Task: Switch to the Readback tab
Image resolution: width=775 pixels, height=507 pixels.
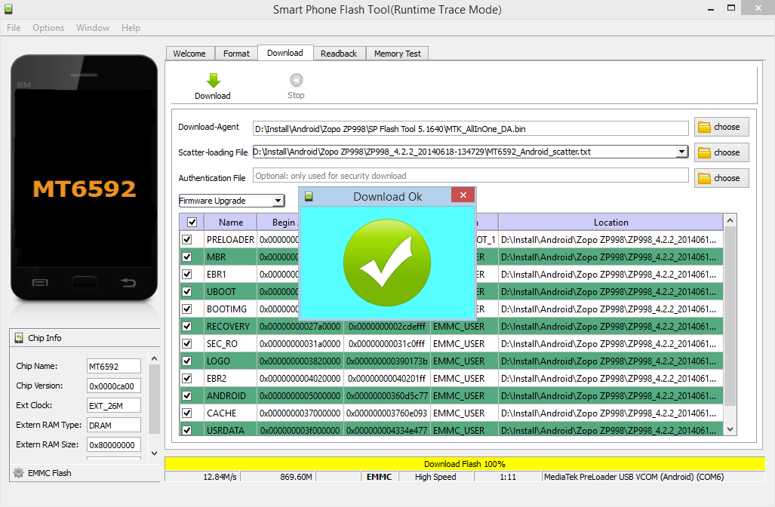Action: pyautogui.click(x=339, y=54)
